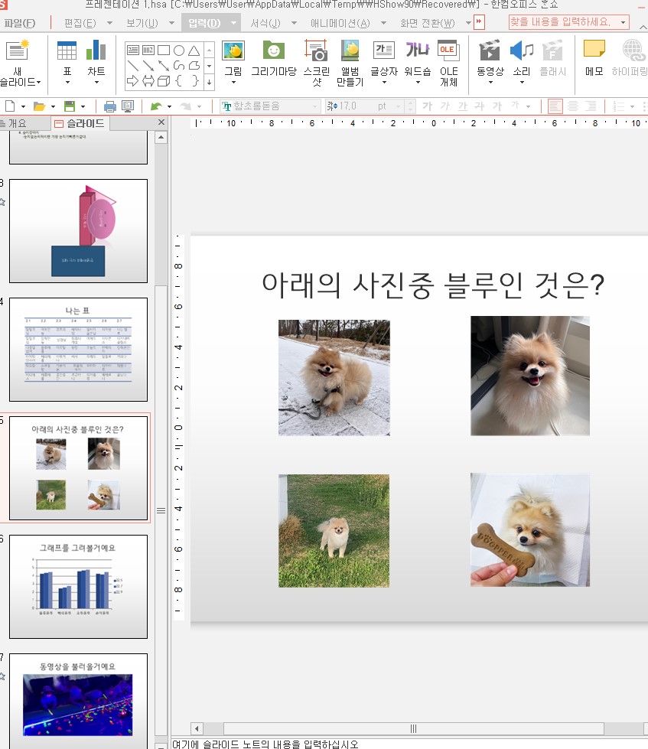
Task: Click the undo arrow icon
Action: coord(156,106)
